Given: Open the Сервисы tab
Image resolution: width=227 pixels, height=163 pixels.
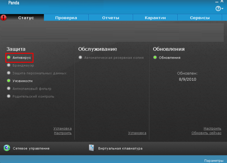Looking at the screenshot, I should [200, 18].
